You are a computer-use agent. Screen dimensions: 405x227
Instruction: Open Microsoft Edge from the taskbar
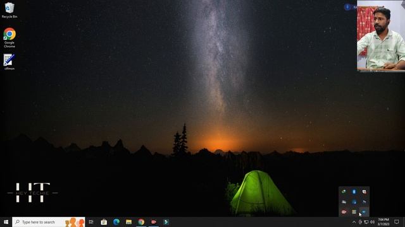116,222
